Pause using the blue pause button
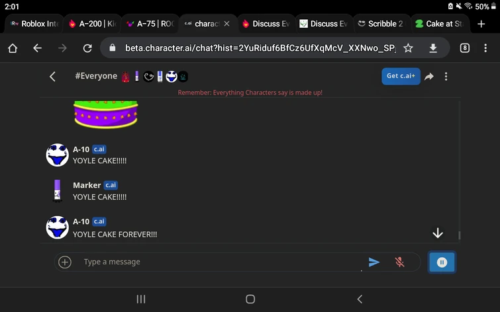This screenshot has width=500, height=312. click(x=442, y=262)
